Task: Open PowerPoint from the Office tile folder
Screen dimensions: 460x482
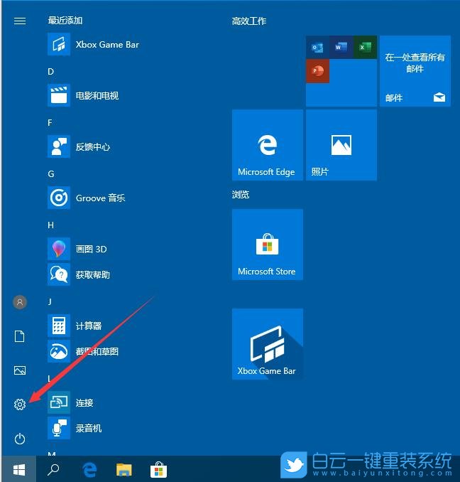Action: tap(317, 71)
